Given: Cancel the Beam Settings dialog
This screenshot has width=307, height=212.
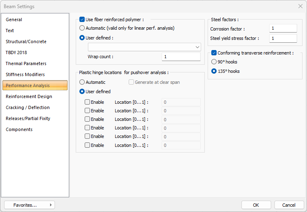Looking at the screenshot, I should (289, 205).
